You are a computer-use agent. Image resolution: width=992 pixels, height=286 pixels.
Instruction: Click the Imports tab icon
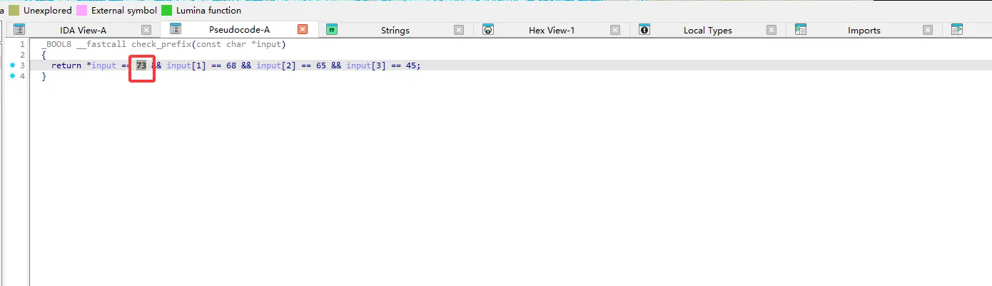click(801, 30)
